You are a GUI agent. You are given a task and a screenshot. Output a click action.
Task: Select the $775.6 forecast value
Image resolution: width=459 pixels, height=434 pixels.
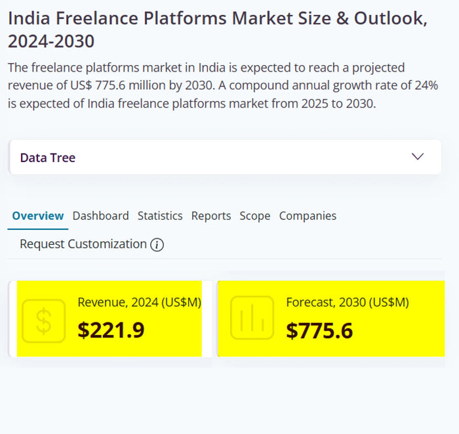(x=319, y=330)
